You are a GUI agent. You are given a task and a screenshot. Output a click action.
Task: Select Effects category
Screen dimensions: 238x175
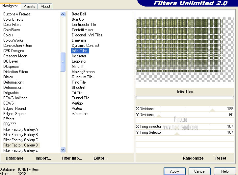click(x=9, y=119)
